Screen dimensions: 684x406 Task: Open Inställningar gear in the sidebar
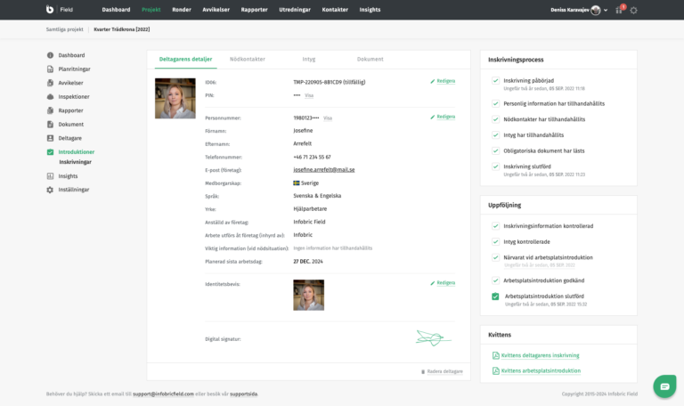50,190
